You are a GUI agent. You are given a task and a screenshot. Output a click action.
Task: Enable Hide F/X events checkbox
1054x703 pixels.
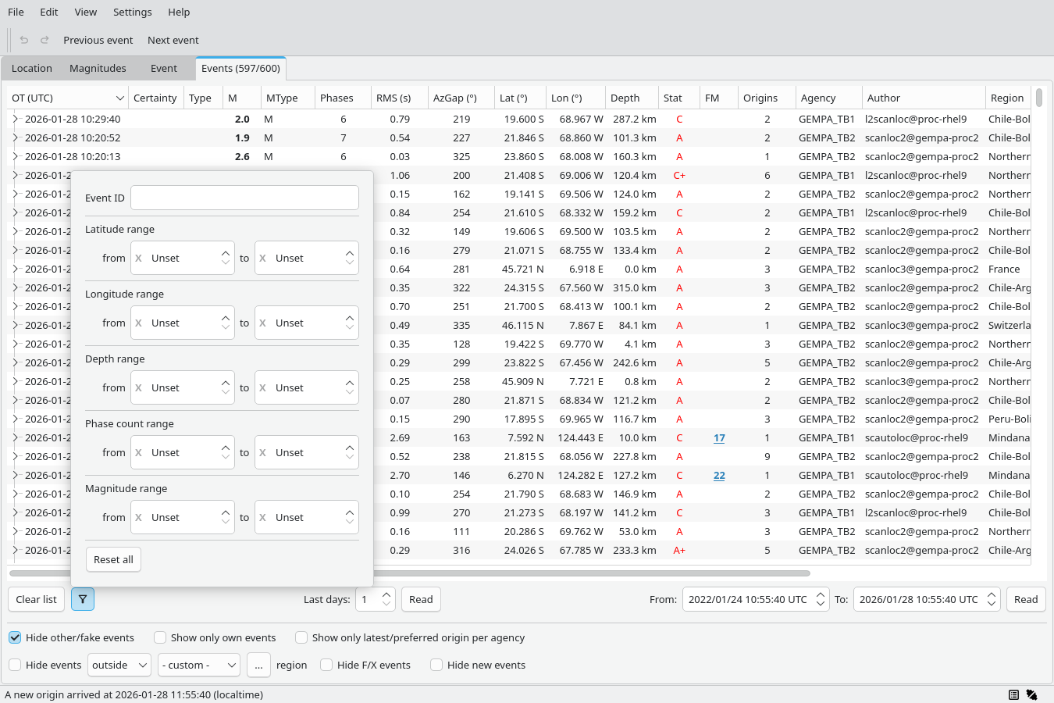326,665
